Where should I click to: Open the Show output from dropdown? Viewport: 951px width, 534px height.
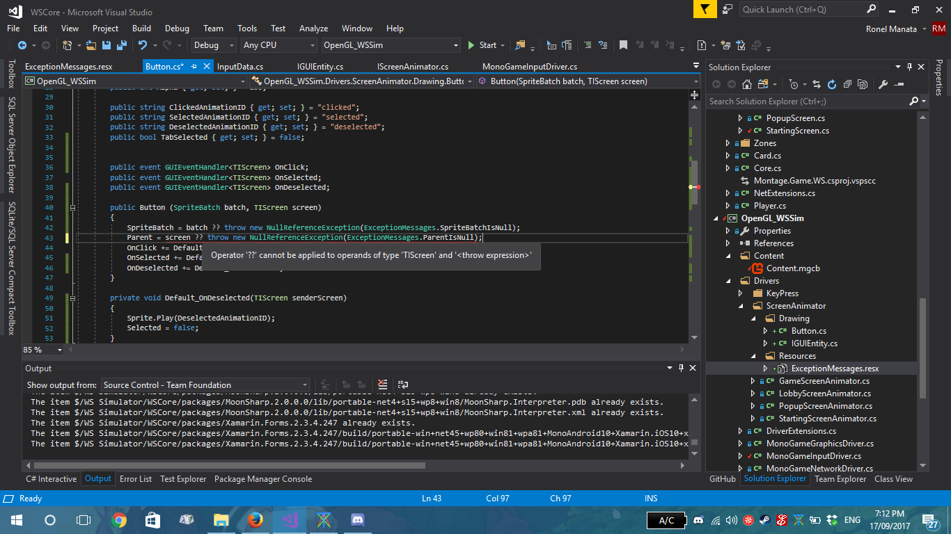pos(205,385)
